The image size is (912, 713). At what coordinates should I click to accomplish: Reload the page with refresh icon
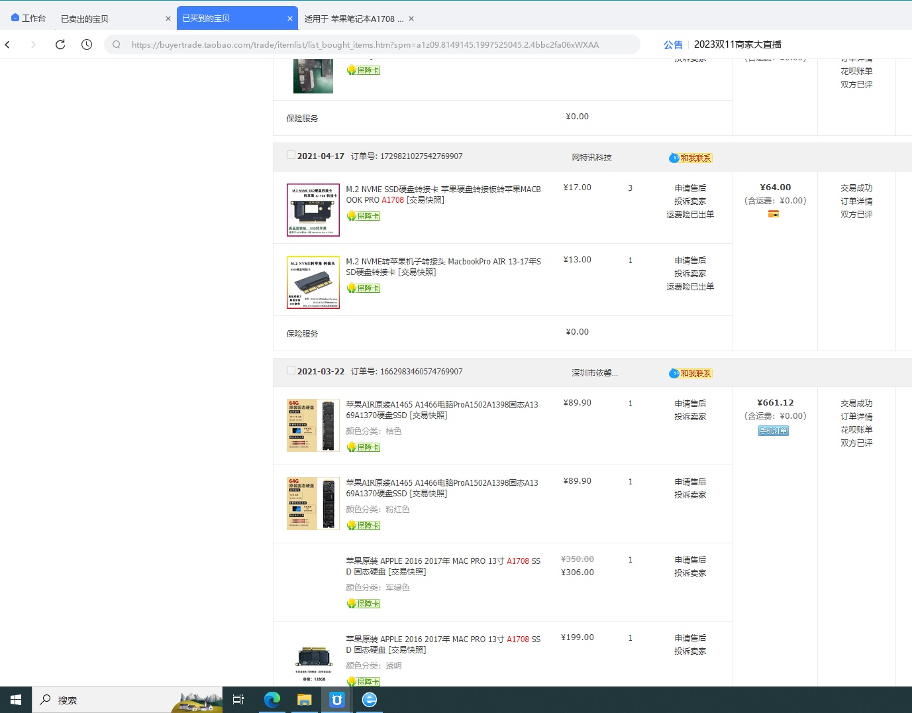(x=60, y=44)
